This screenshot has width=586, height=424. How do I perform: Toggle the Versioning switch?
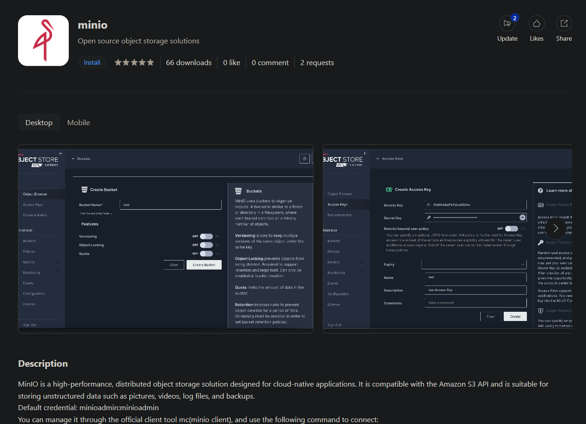[x=206, y=236]
